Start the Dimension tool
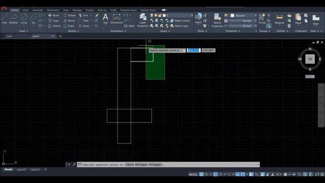Viewport: 325px width, 183px height. 116,19
